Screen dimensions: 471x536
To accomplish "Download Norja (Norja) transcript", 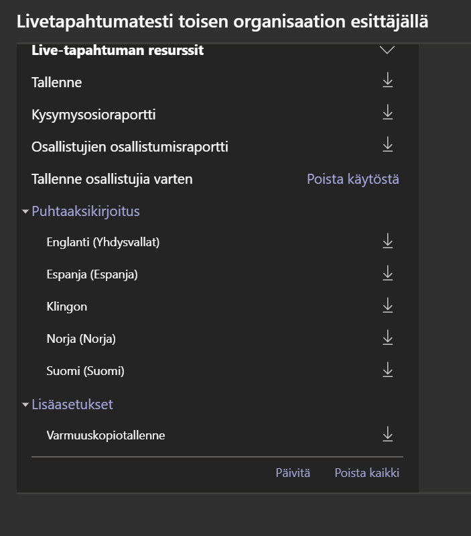I will pyautogui.click(x=387, y=338).
